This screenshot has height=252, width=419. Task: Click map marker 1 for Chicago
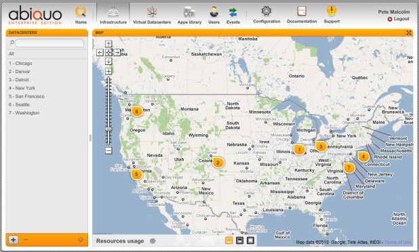(x=299, y=150)
